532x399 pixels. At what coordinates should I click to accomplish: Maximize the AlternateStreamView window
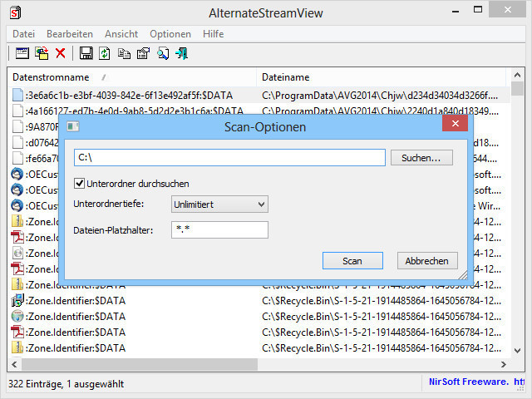click(478, 10)
